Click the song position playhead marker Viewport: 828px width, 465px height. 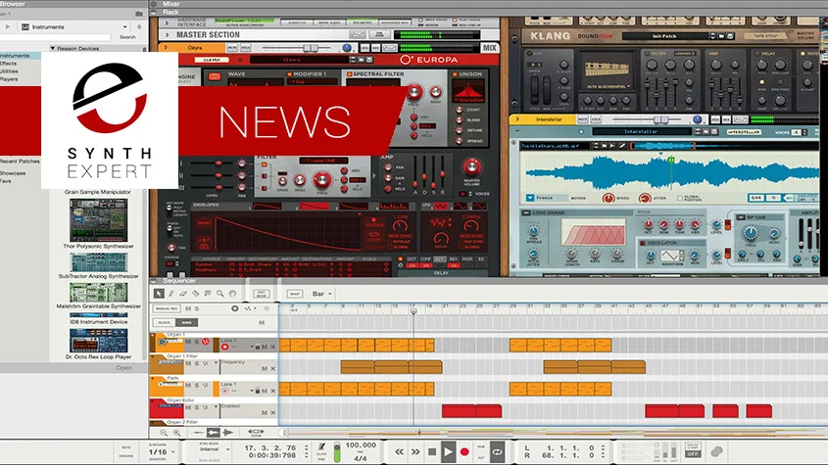[x=414, y=311]
